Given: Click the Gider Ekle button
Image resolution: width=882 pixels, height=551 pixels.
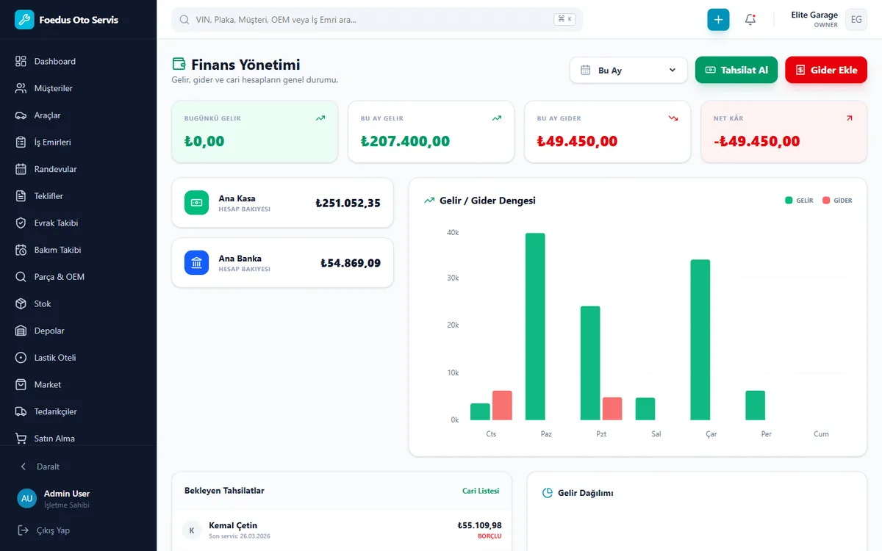Looking at the screenshot, I should (826, 70).
